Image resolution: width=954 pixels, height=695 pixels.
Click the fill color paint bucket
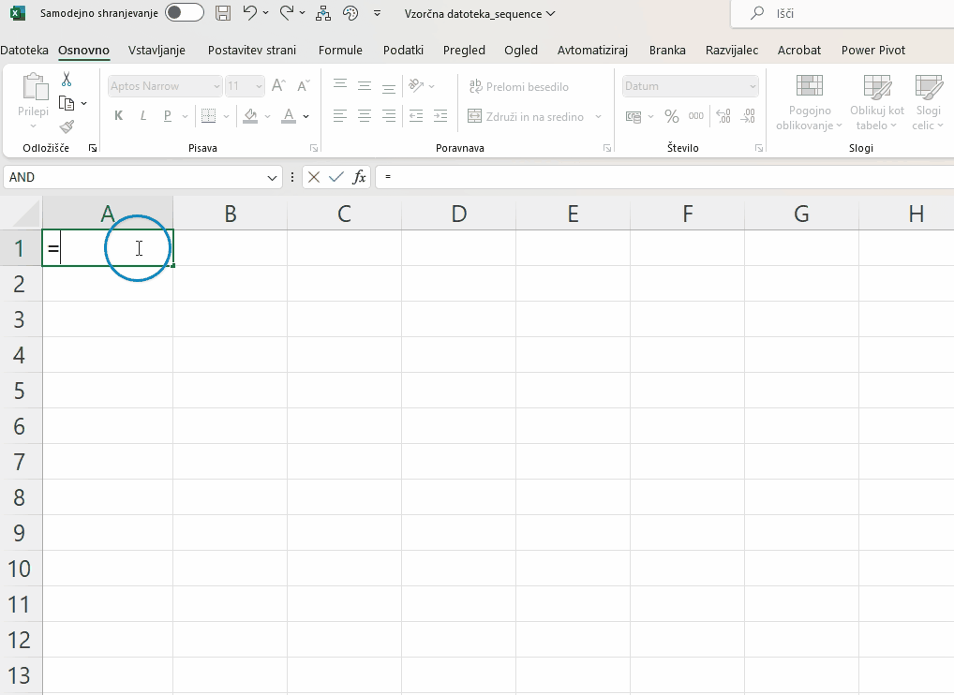tap(249, 116)
